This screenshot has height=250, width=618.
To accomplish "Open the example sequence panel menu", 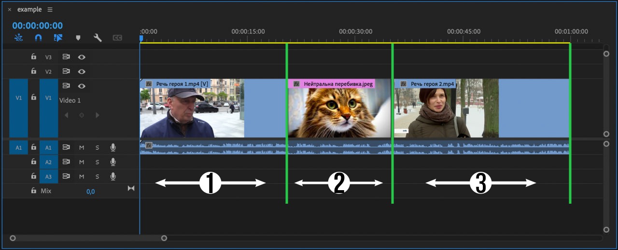I will coord(50,10).
